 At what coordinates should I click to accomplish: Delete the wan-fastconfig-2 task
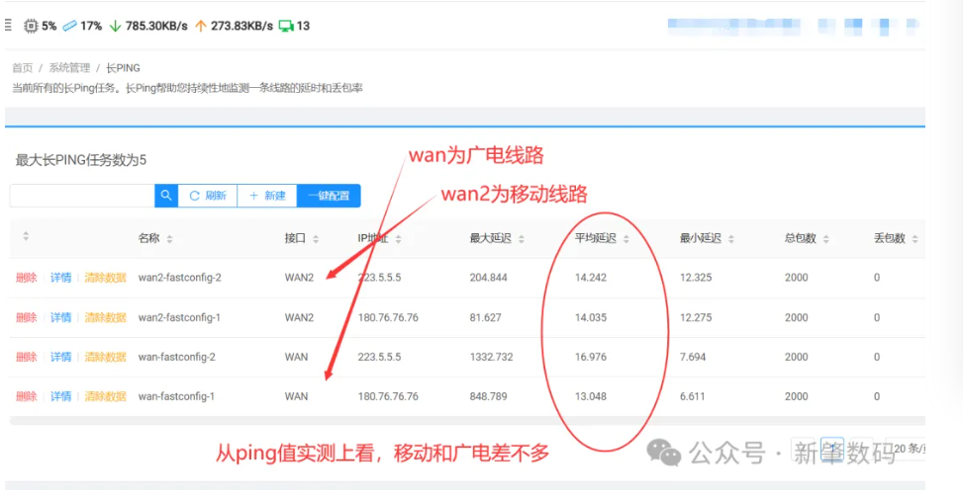click(27, 357)
